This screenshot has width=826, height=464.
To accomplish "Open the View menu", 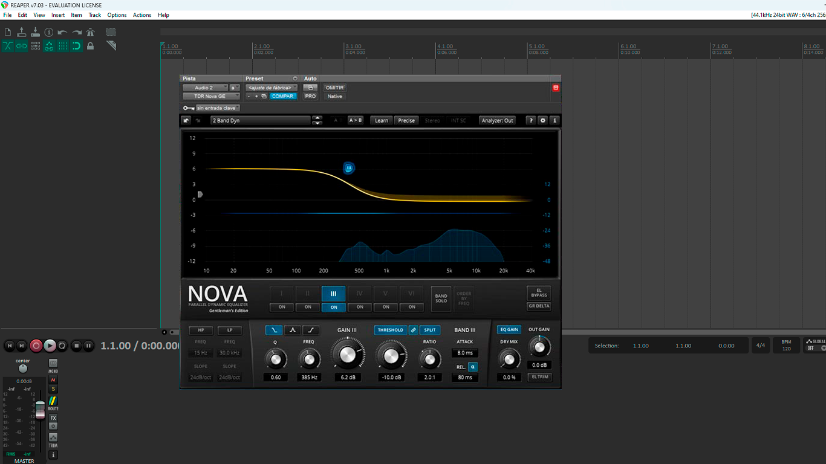I will (39, 15).
